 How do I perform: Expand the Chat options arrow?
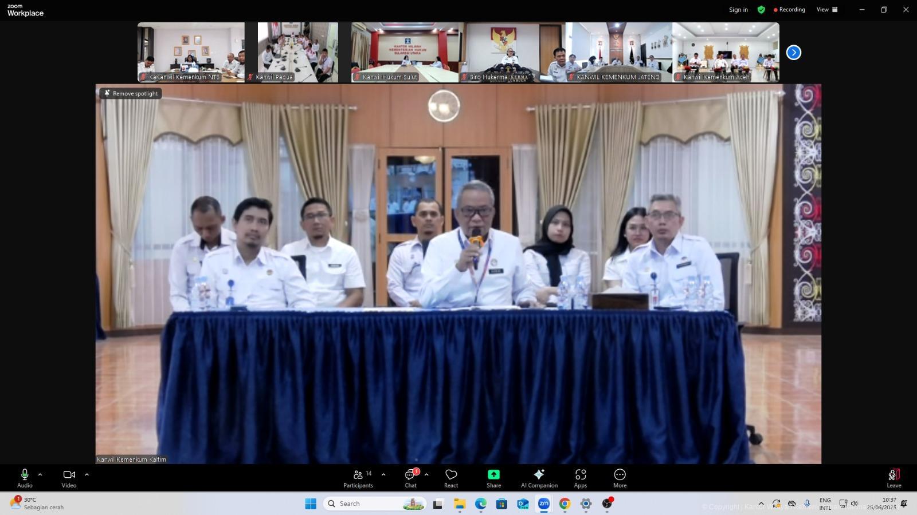click(x=426, y=474)
